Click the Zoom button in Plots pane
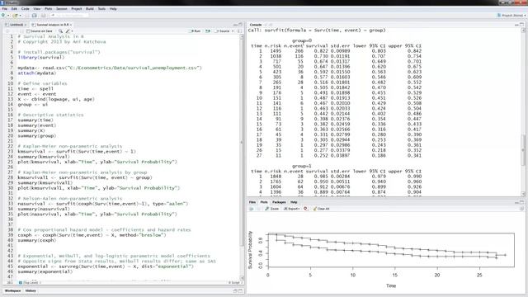 pos(271,209)
